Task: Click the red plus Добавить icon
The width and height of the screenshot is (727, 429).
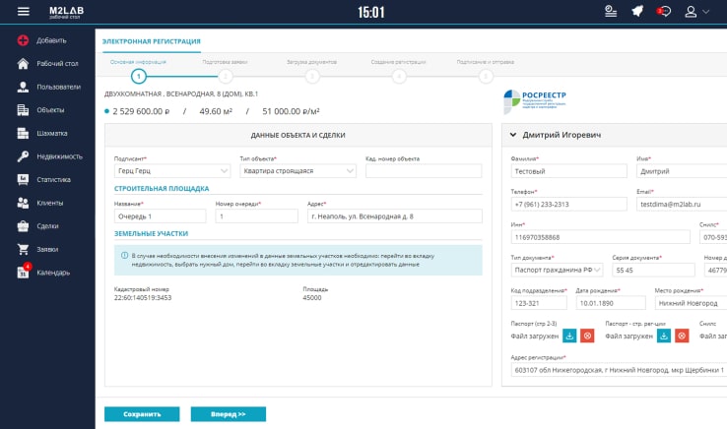Action: coord(23,40)
